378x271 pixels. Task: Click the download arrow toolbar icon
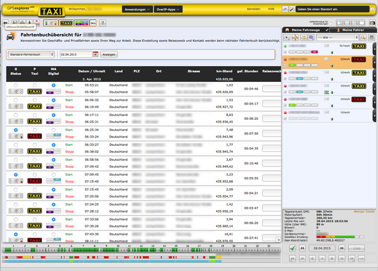coord(29,23)
